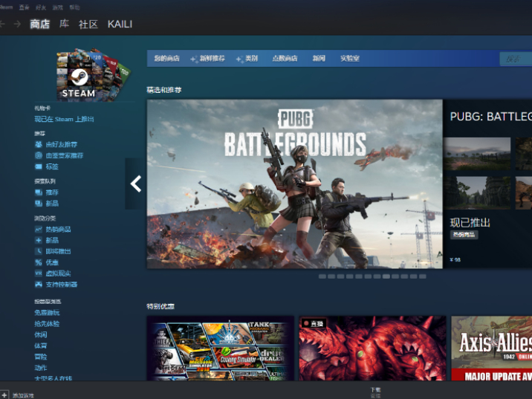Screen dimensions: 532x399
Task: Click the controller icon beside 支持控制器
Action: 39,285
